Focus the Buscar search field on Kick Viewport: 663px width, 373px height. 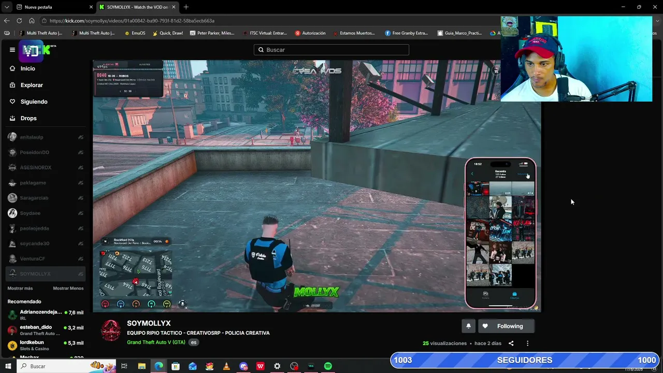point(331,50)
